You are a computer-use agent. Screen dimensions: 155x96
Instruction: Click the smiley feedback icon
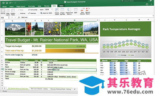point(147,4)
